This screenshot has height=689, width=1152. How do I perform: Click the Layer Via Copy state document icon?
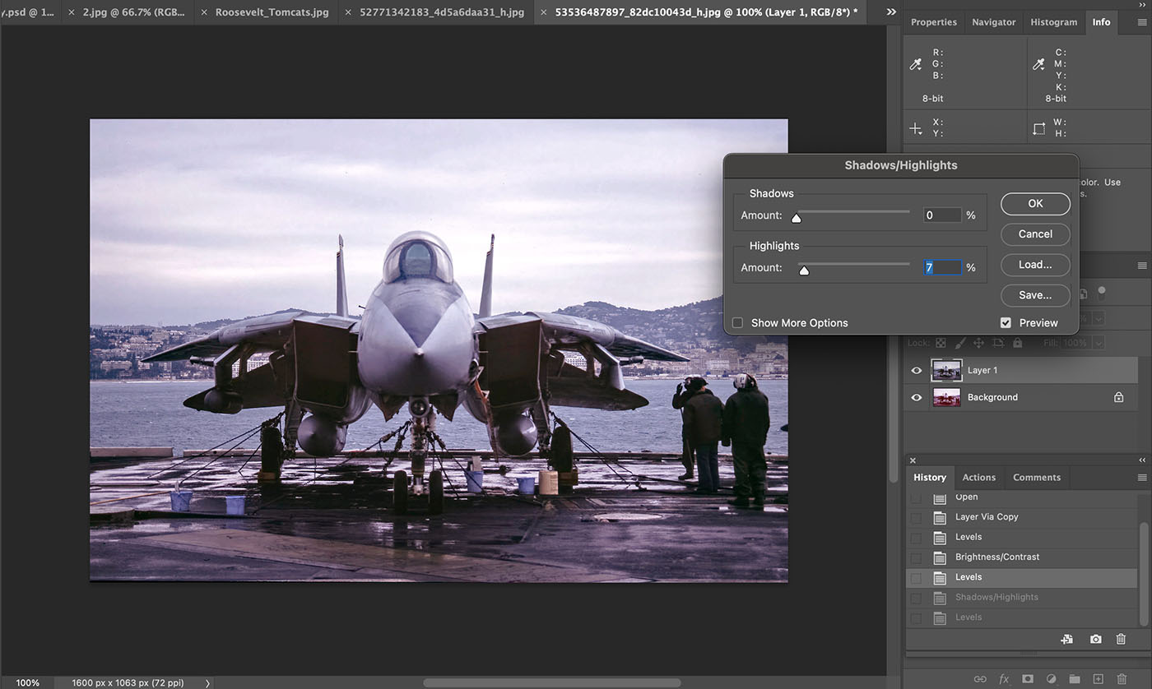point(941,517)
